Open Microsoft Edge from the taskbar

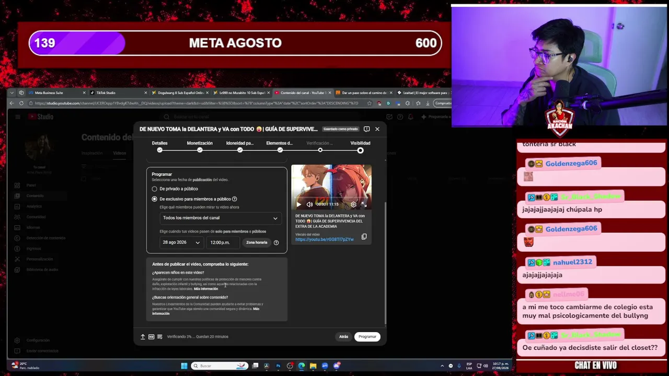pos(302,366)
